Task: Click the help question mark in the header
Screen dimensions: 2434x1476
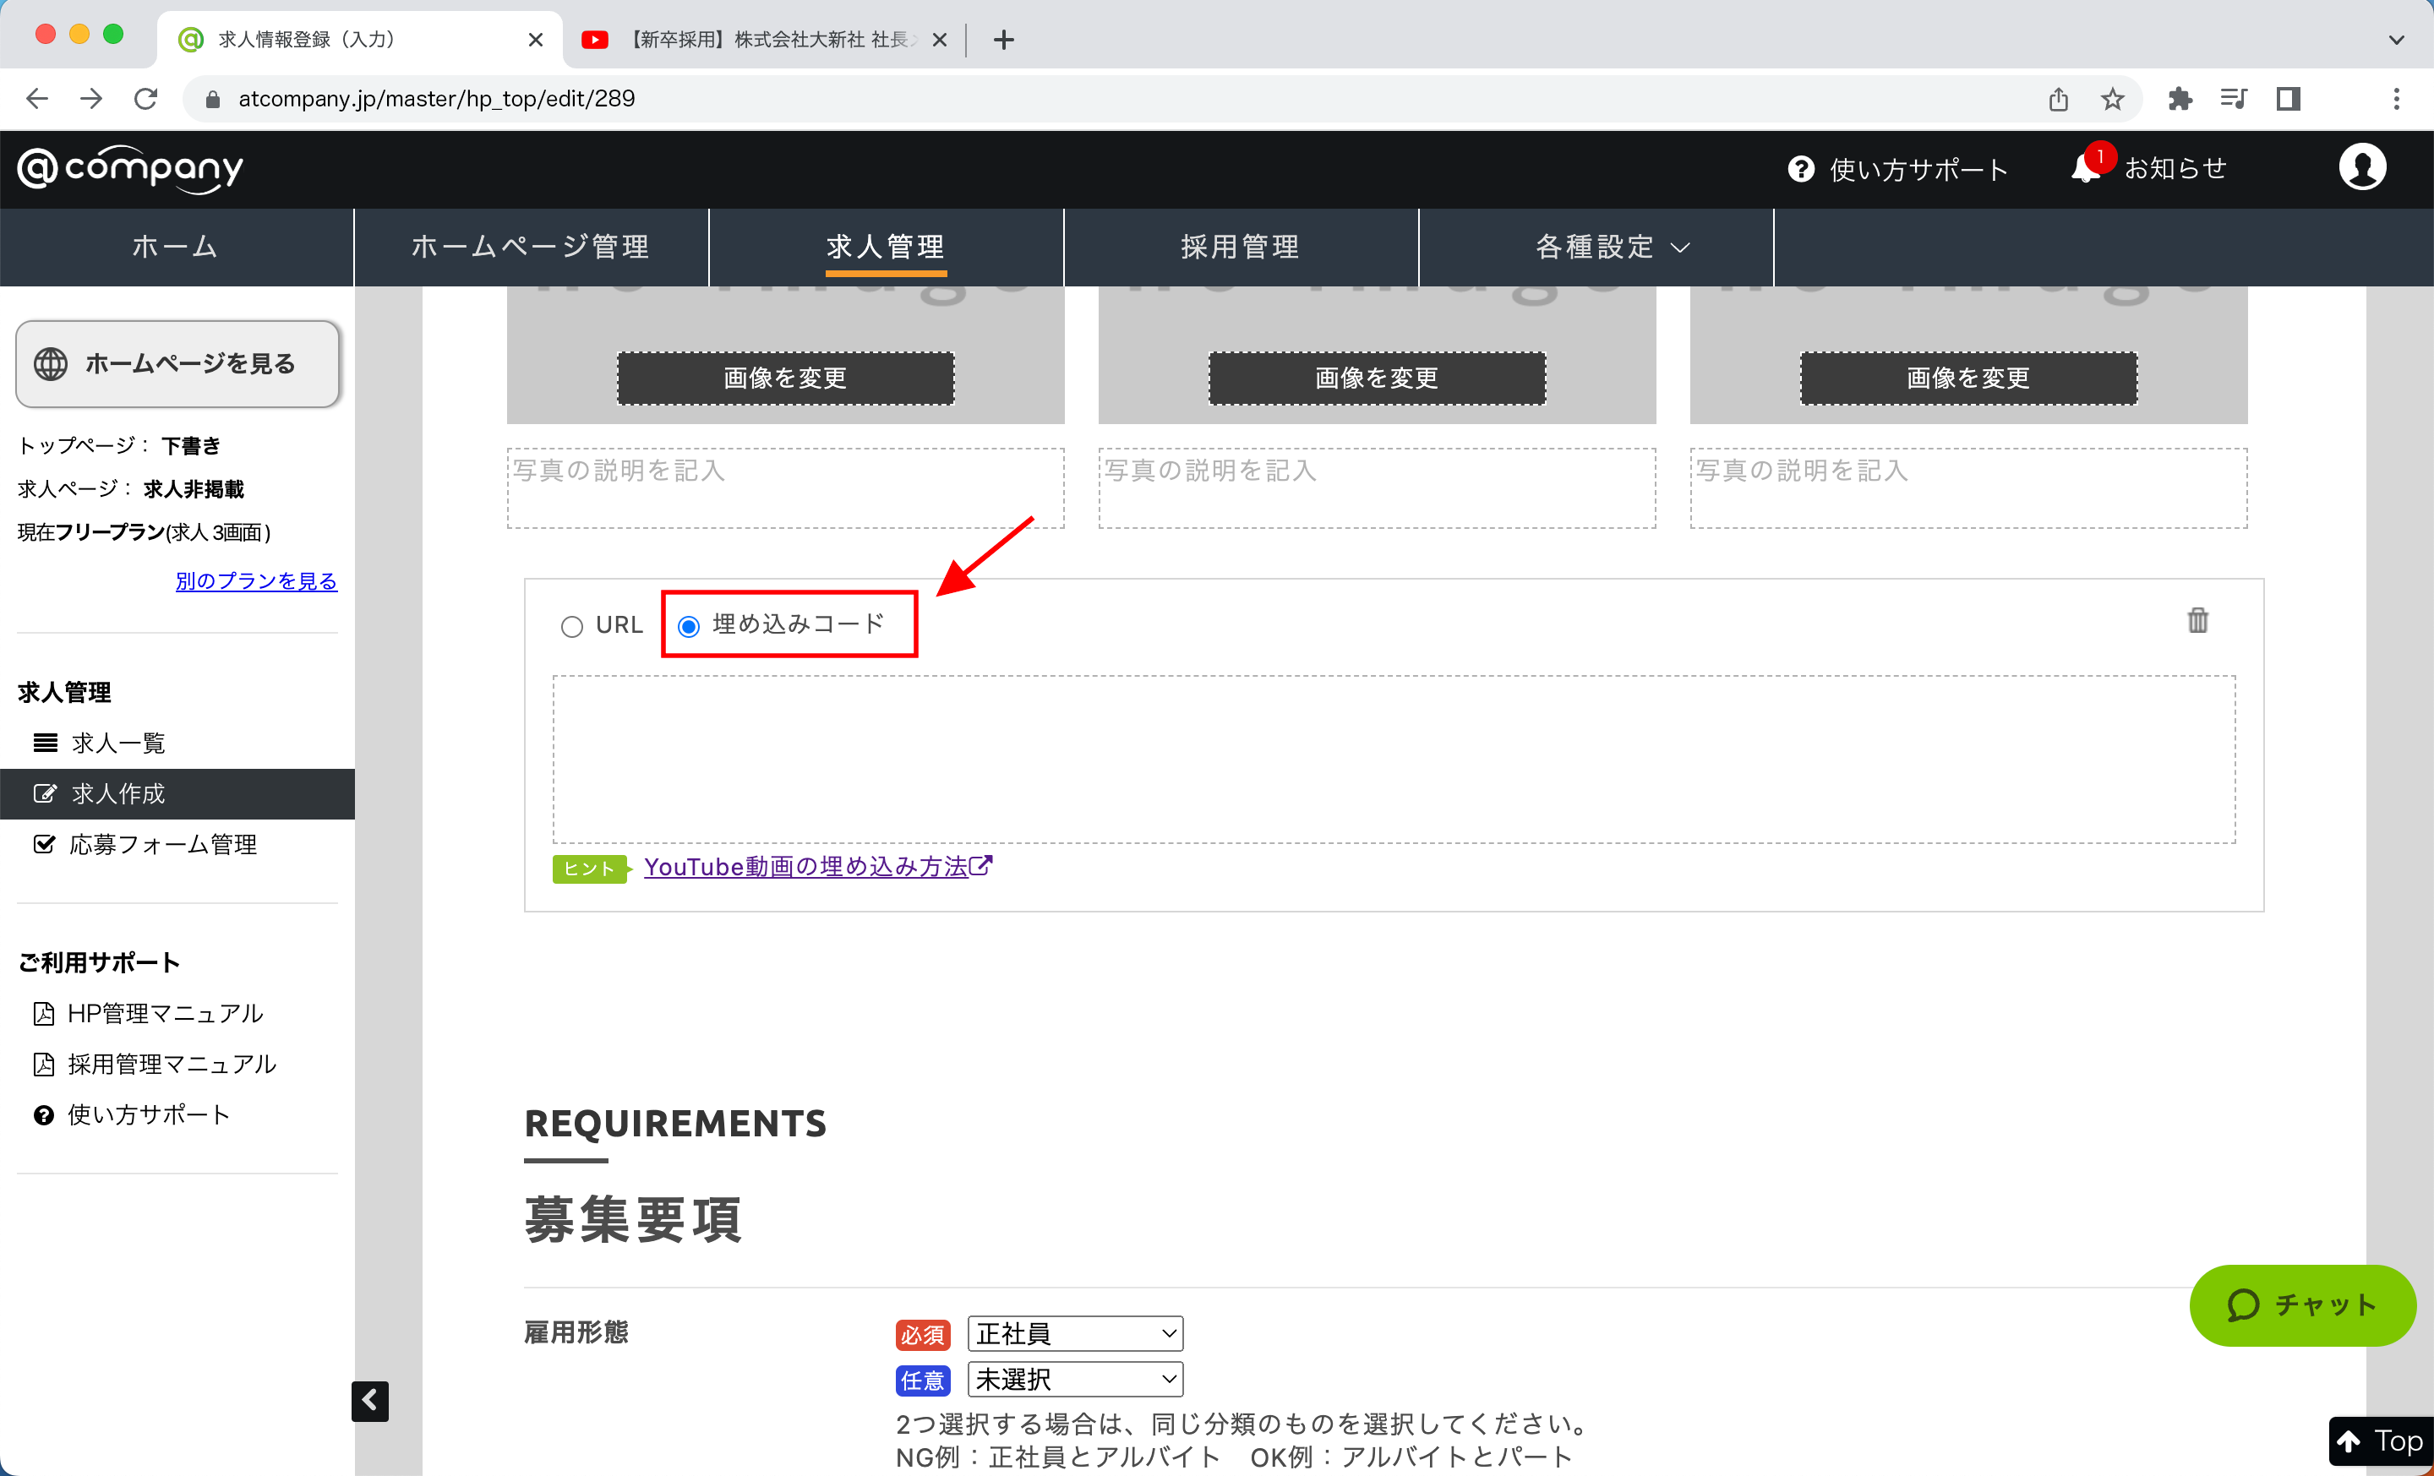Action: click(x=1801, y=169)
